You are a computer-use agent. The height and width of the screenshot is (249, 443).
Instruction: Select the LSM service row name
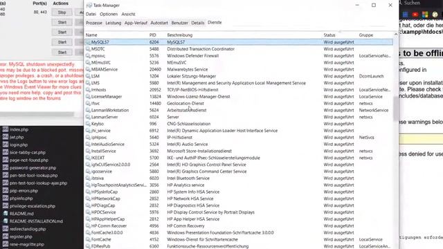[x=96, y=76]
